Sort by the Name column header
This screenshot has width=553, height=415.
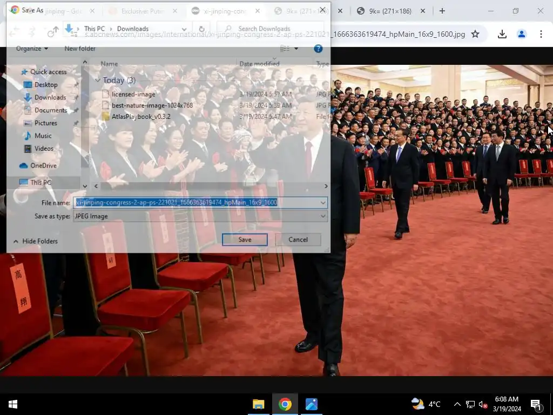[109, 64]
